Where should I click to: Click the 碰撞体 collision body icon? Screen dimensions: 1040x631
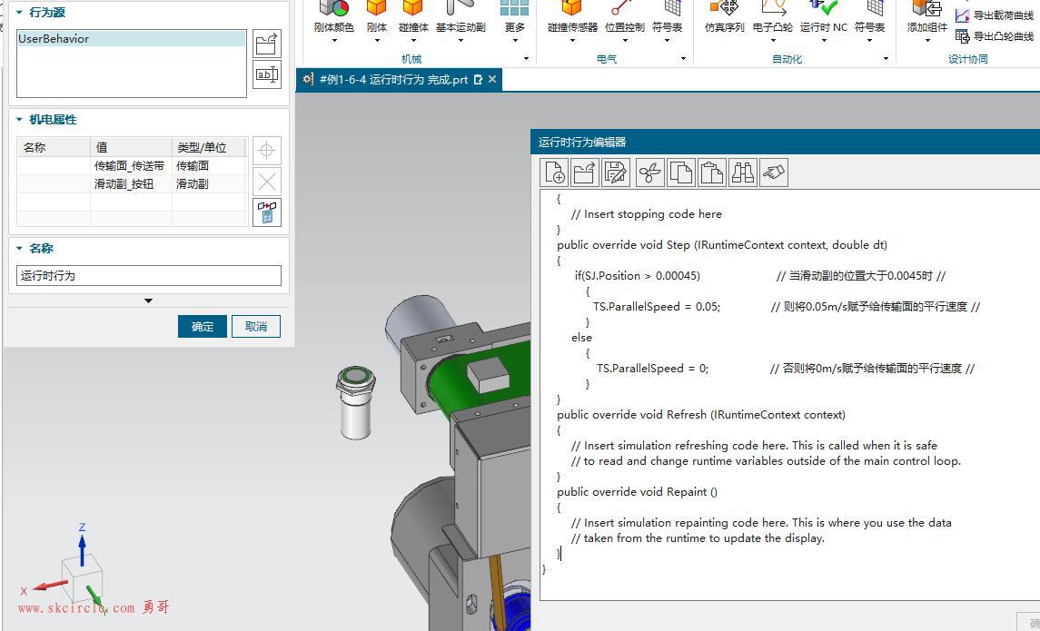(413, 8)
